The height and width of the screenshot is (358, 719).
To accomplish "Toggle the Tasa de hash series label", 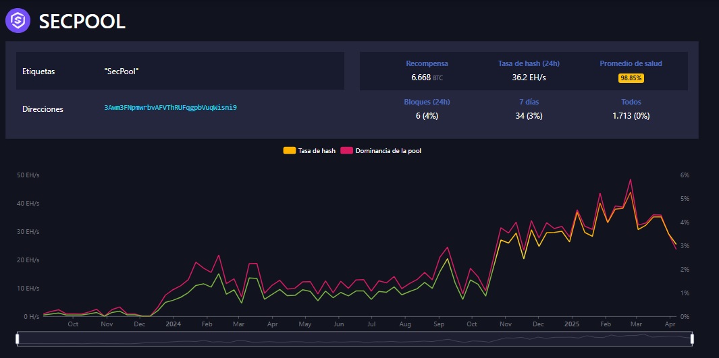I will 317,150.
